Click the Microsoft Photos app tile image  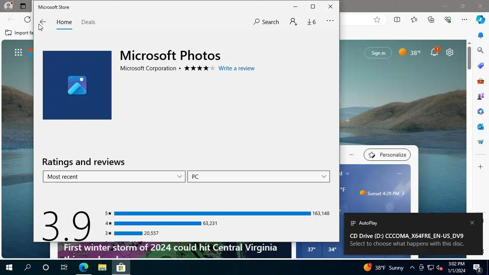[x=77, y=85]
